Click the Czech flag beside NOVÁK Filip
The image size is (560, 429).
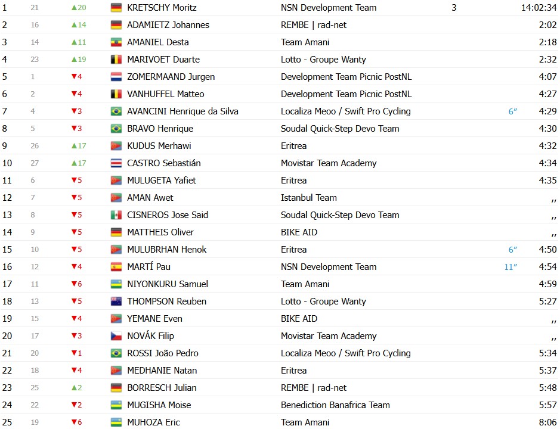(x=116, y=336)
